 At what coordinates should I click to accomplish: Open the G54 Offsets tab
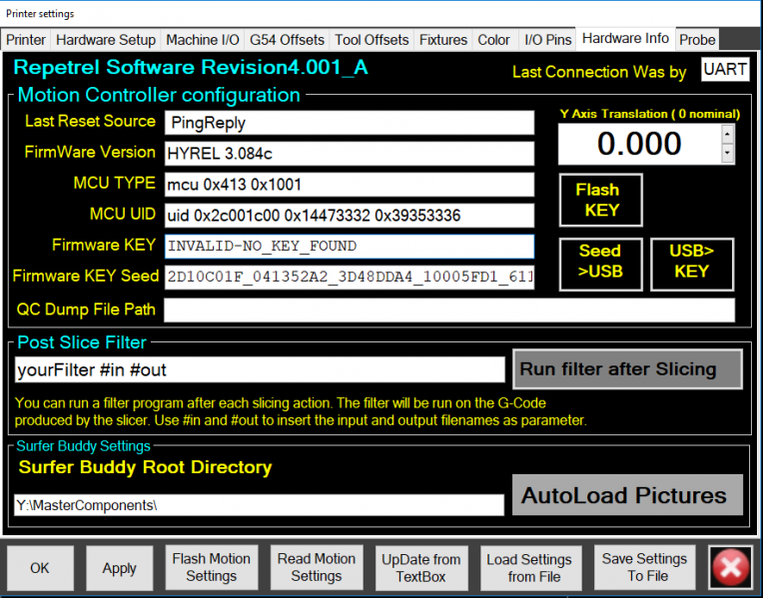pos(288,40)
